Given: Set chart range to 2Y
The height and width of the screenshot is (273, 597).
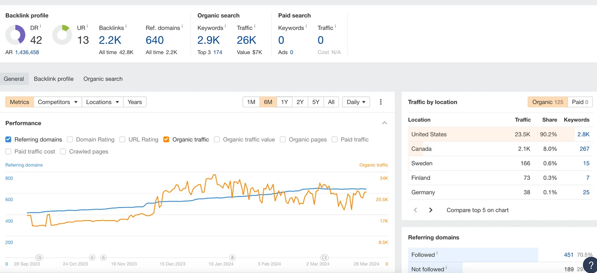Looking at the screenshot, I should pos(300,102).
